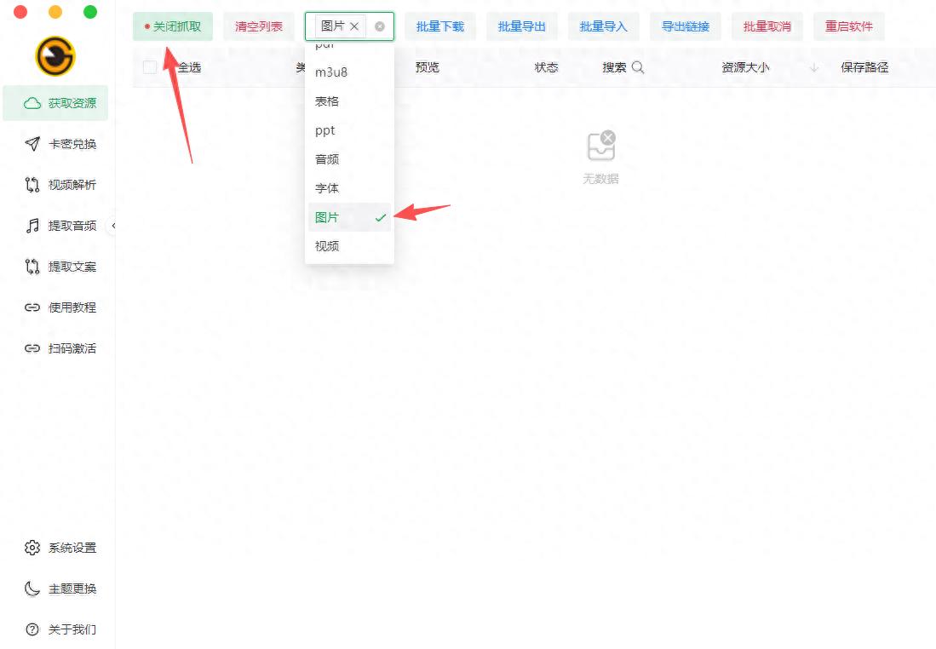Sort by 资源大小 using the arrow
The width and height of the screenshot is (936, 649).
814,67
